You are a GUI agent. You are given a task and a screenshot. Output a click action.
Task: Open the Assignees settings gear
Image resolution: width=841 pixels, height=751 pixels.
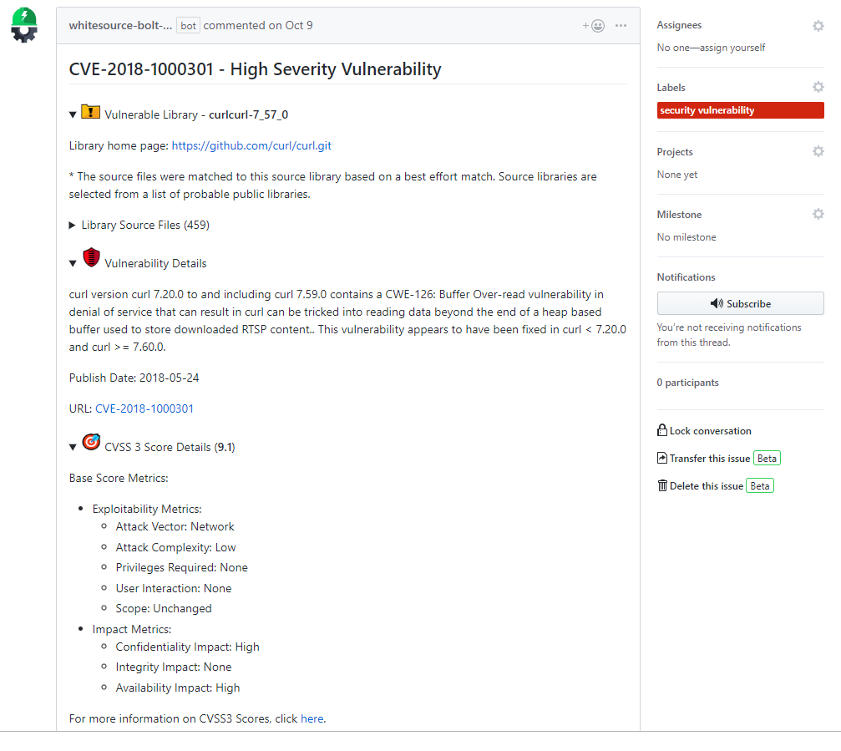[818, 25]
